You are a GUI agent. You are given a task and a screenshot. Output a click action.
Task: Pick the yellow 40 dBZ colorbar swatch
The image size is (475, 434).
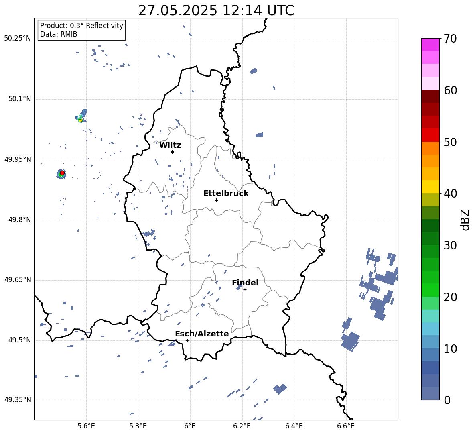[430, 187]
